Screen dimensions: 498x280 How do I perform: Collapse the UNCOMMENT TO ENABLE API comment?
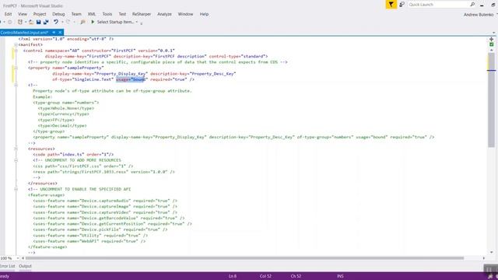tap(16, 189)
